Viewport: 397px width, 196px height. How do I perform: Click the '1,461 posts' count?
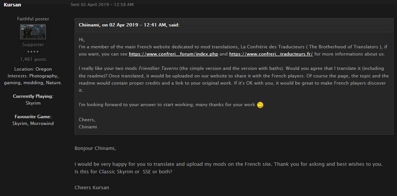pyautogui.click(x=33, y=59)
